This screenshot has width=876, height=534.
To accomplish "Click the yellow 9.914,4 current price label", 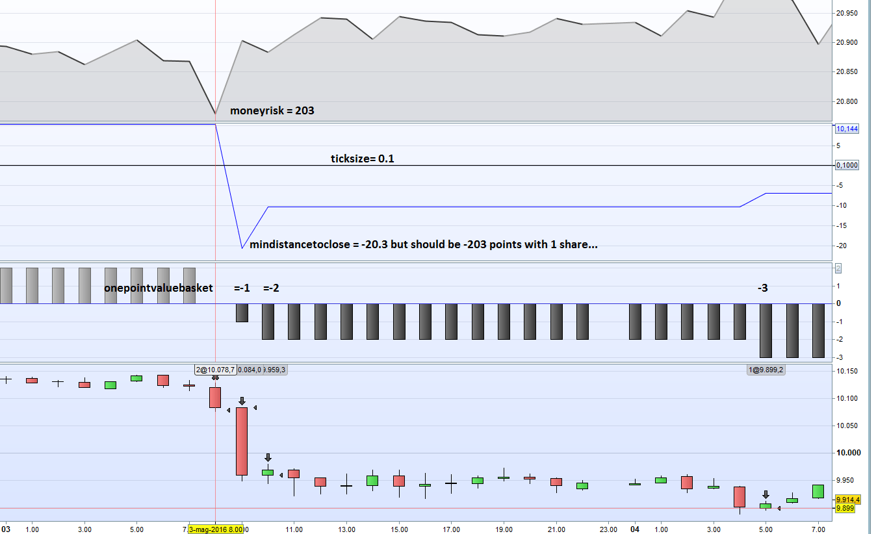I will [847, 500].
